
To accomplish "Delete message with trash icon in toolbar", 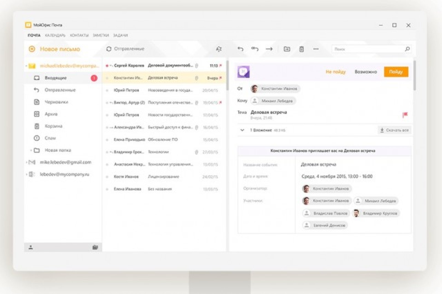I will 301,49.
